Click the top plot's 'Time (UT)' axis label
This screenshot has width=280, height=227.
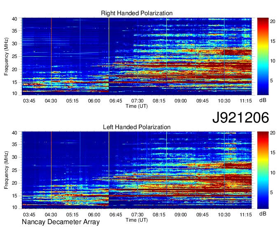137,106
